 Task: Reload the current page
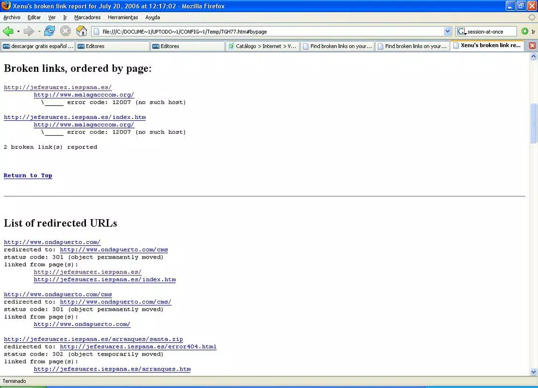coord(50,31)
